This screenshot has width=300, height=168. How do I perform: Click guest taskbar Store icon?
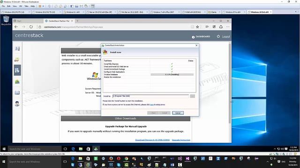(88, 149)
